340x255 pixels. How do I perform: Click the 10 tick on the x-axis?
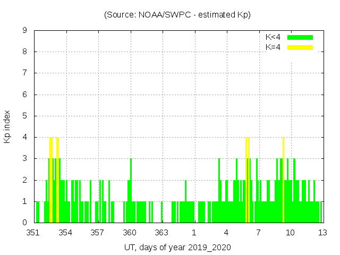(x=290, y=233)
